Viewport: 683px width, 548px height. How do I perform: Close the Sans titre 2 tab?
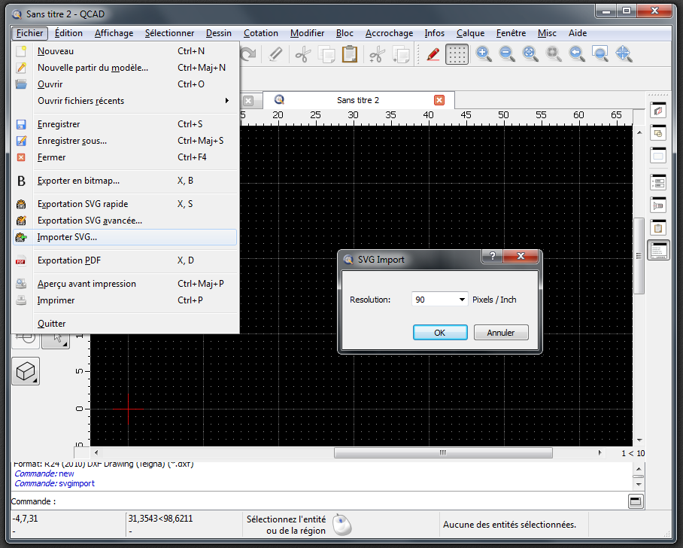point(439,100)
